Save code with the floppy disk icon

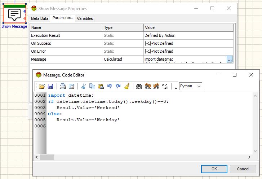(50, 86)
